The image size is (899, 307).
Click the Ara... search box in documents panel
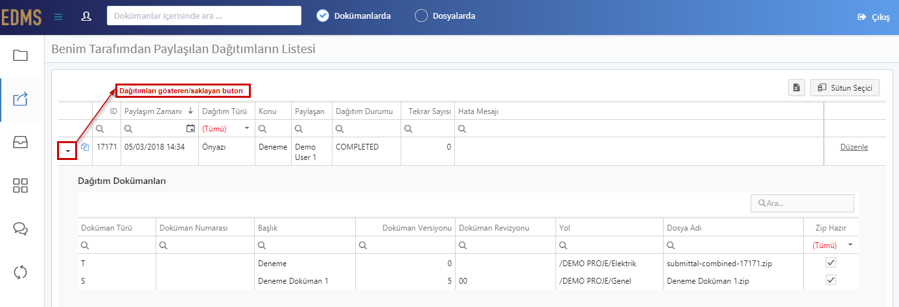pyautogui.click(x=802, y=203)
